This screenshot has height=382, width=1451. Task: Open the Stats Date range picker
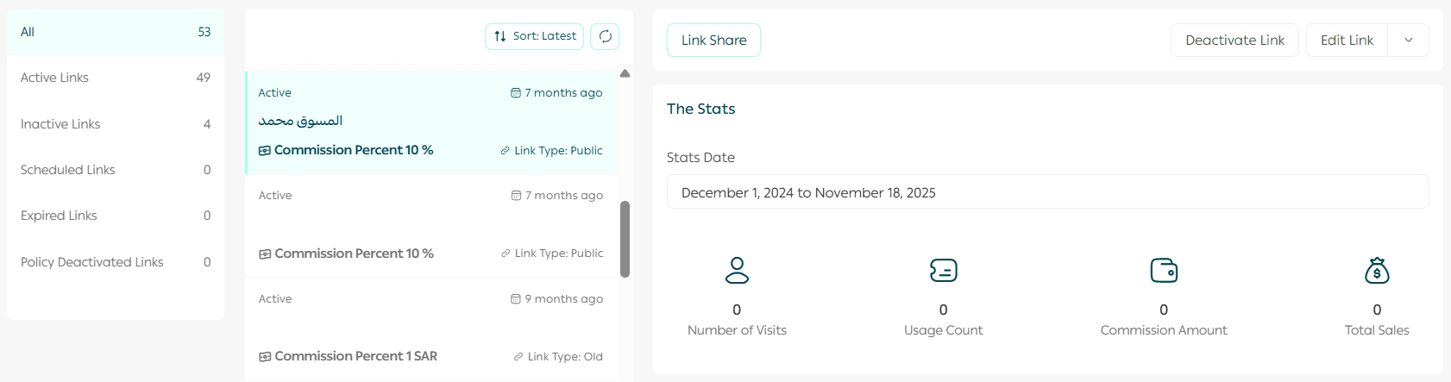[x=1047, y=192]
